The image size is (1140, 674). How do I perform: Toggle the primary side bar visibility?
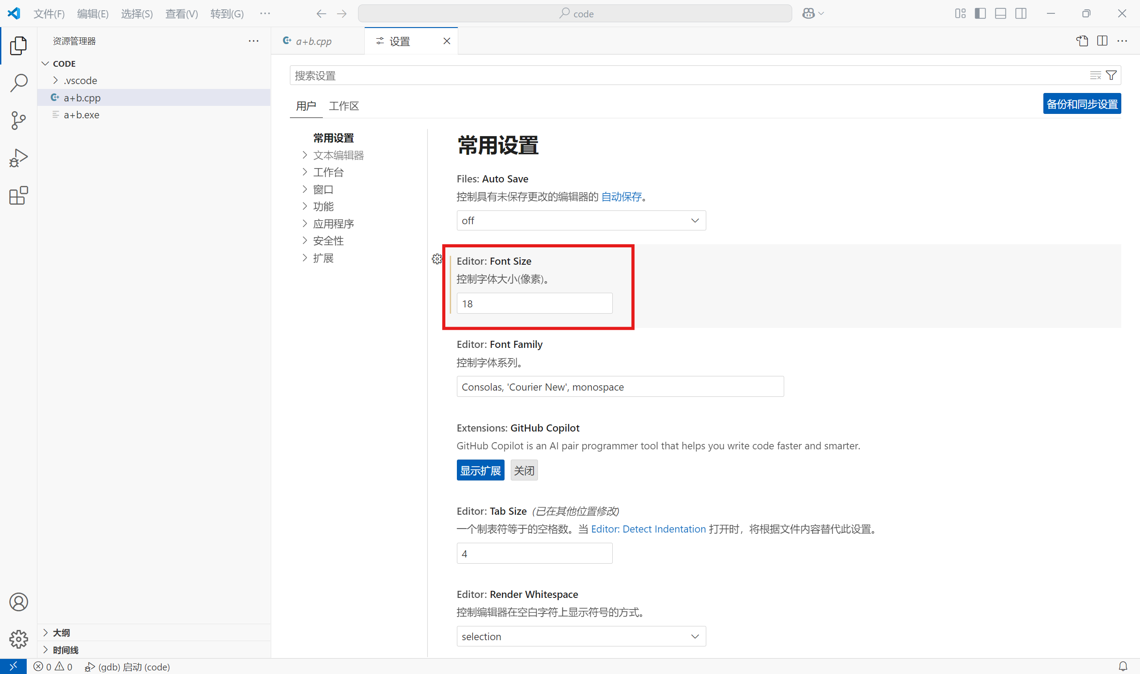[981, 14]
